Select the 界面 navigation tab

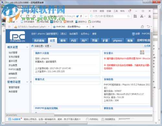(95, 40)
